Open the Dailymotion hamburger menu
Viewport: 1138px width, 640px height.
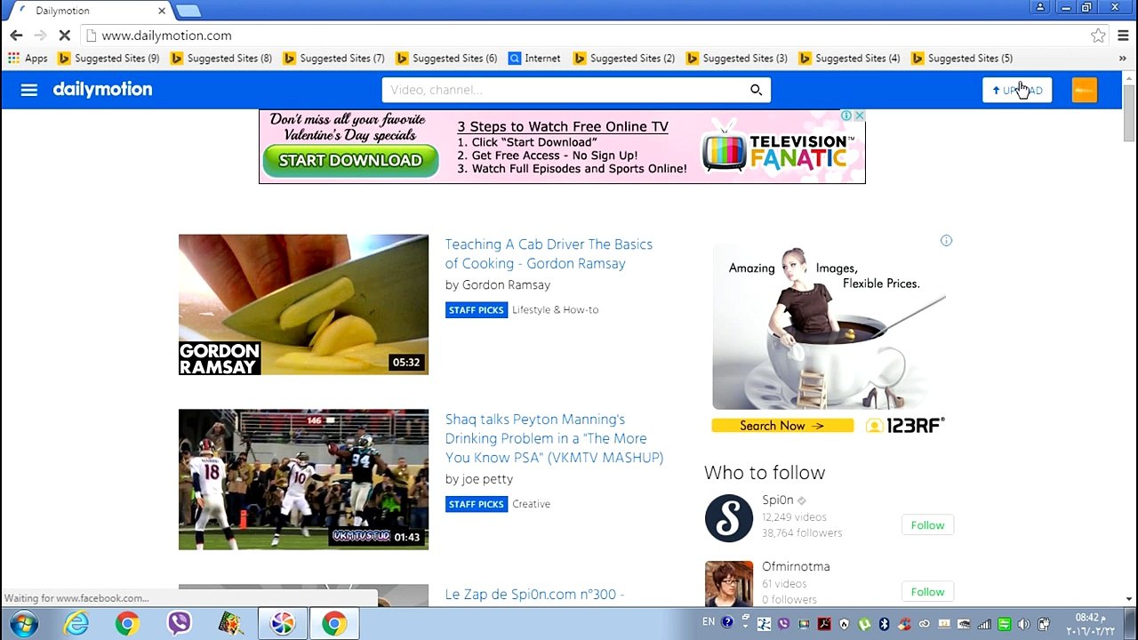pos(28,90)
